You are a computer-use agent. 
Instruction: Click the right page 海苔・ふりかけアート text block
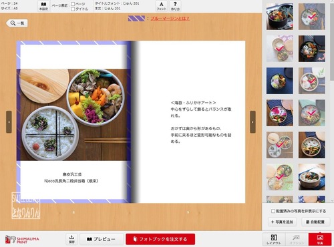point(201,122)
